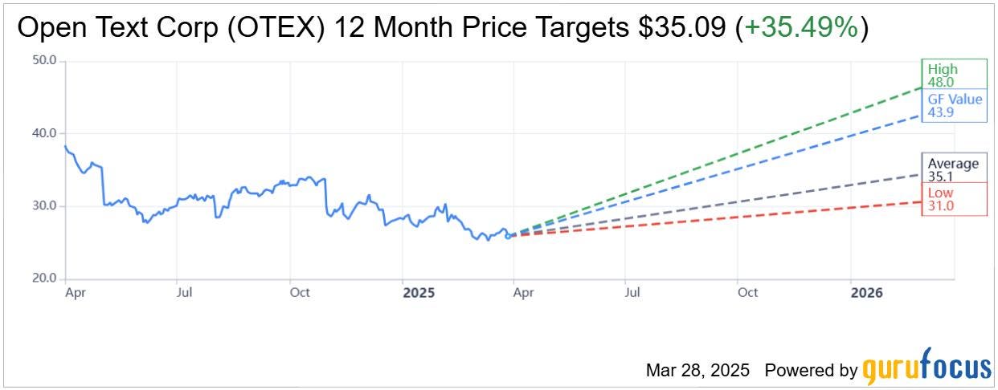Click the Oct label before 2026

(x=748, y=293)
